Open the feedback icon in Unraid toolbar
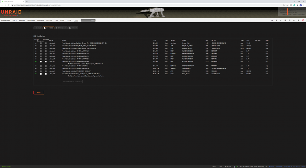306x168 pixels. pos(285,20)
